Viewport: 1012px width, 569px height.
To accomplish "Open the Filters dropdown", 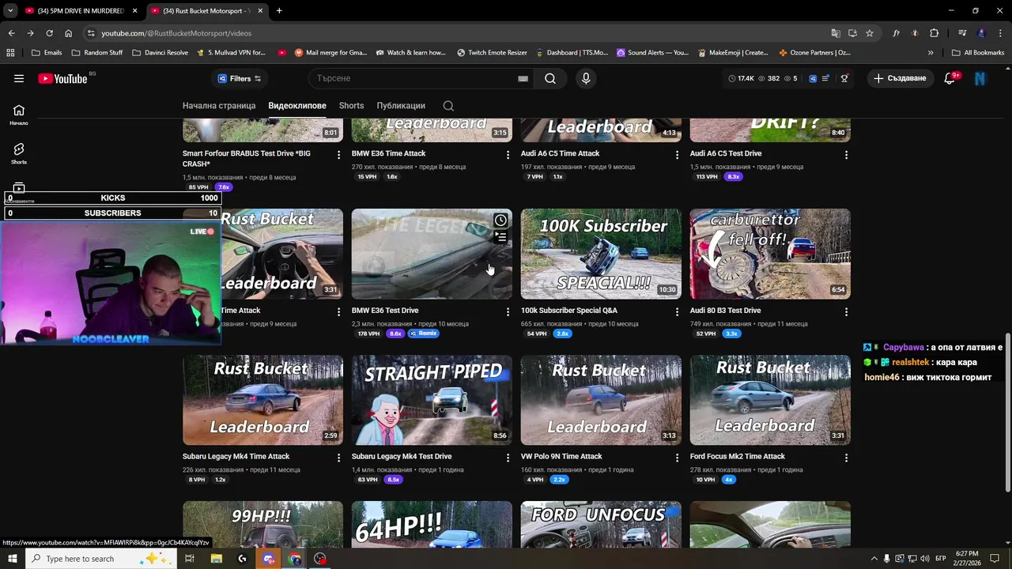I will (240, 78).
